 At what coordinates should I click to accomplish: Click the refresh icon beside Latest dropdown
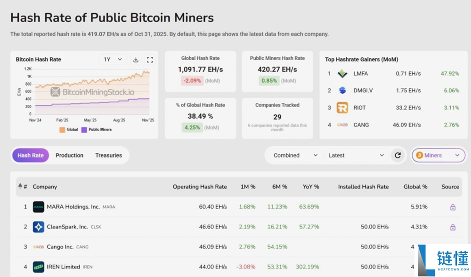(398, 155)
